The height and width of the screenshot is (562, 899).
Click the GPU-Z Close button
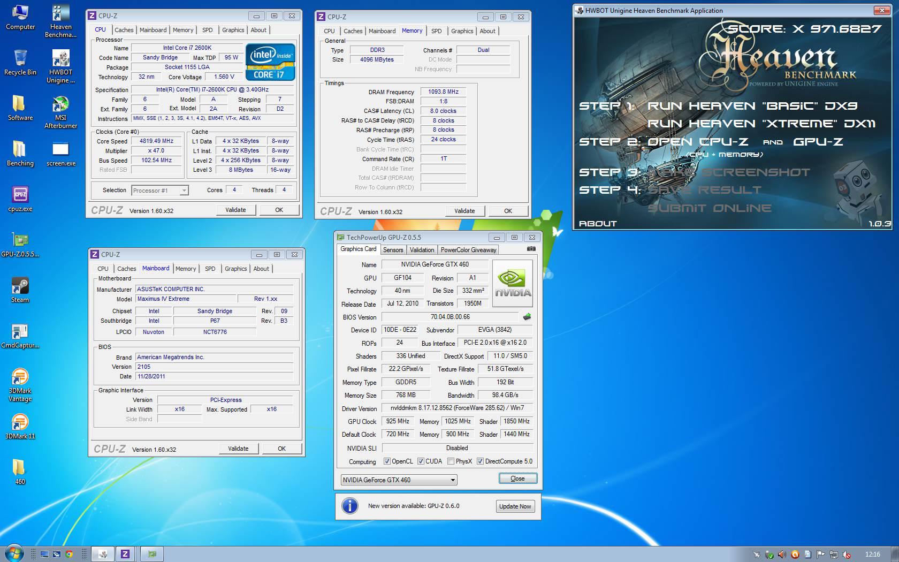[x=517, y=479]
